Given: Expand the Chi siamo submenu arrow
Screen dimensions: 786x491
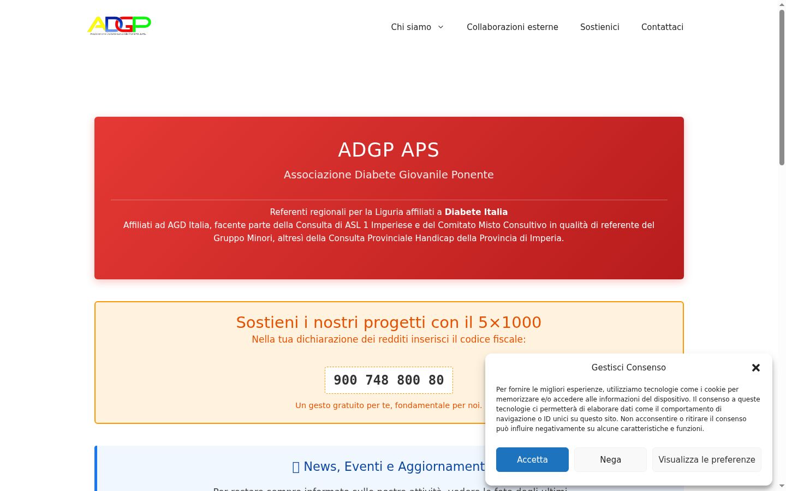Looking at the screenshot, I should point(440,27).
